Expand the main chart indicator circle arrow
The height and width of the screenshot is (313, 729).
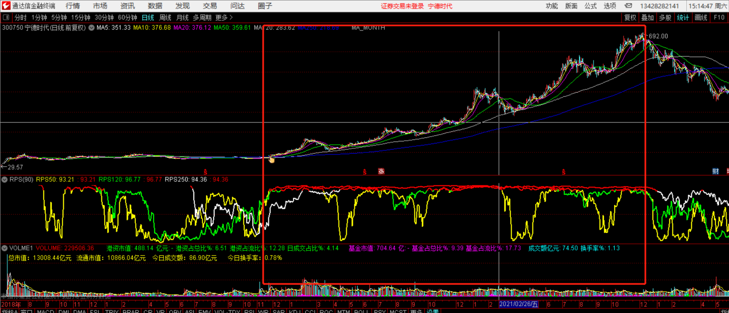pos(91,28)
